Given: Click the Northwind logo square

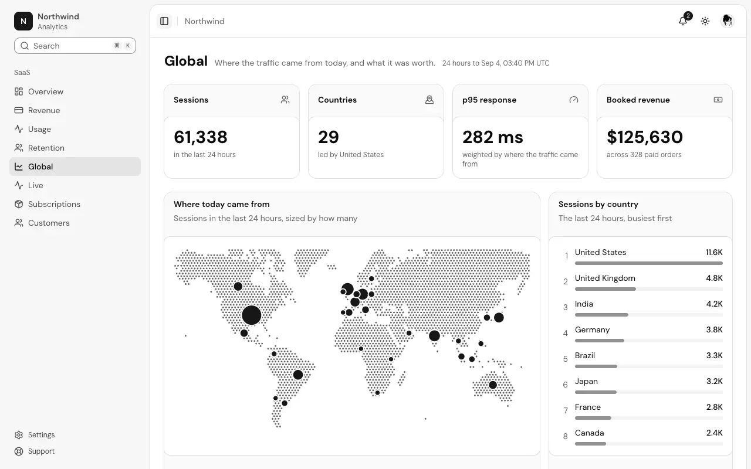Looking at the screenshot, I should point(23,21).
